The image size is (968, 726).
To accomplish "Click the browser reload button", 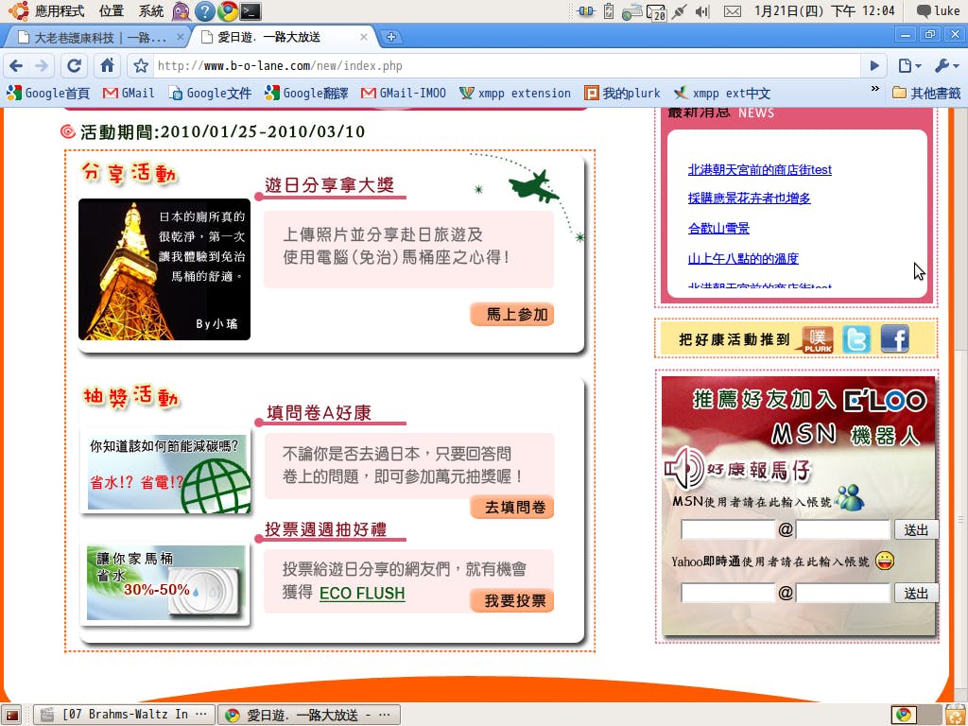I will (x=74, y=65).
